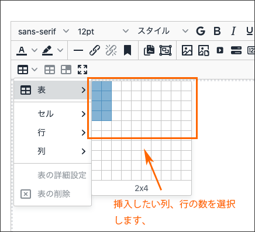The image size is (255, 232).
Task: Click the insert image picture icon
Action: pyautogui.click(x=187, y=50)
